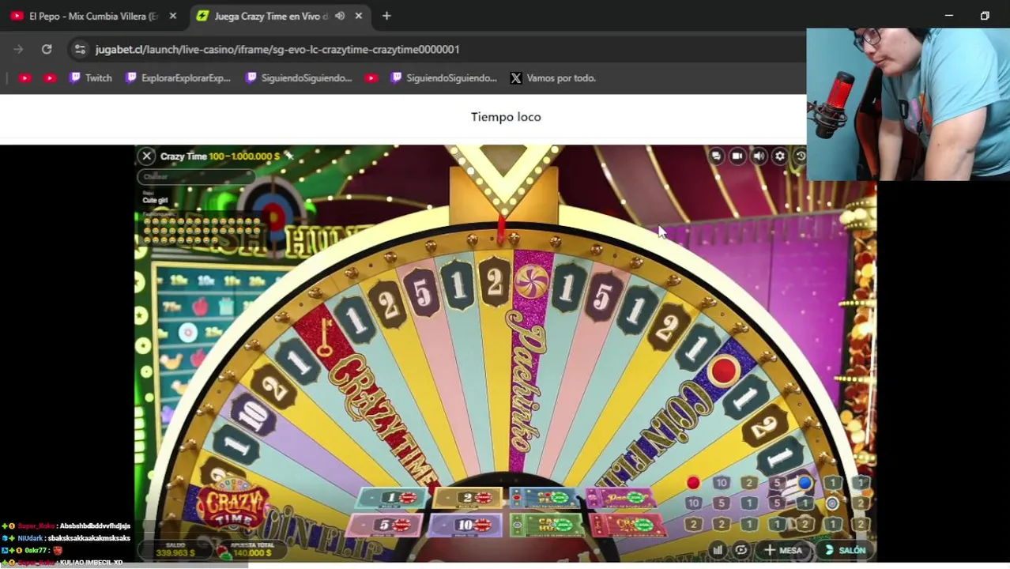Bet on the Cash Hunt bonus spot
Viewport: 1010px width, 569px height.
click(548, 525)
